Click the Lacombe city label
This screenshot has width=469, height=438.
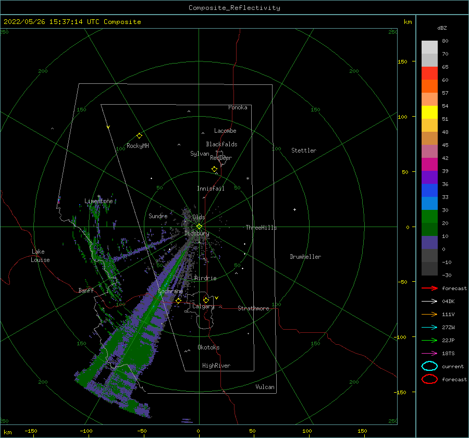(x=225, y=131)
